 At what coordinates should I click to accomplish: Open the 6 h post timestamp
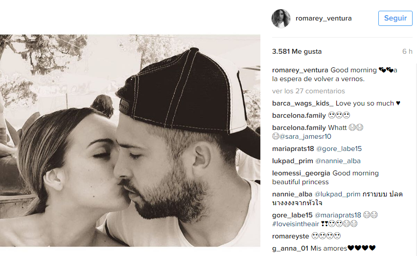pyautogui.click(x=407, y=51)
